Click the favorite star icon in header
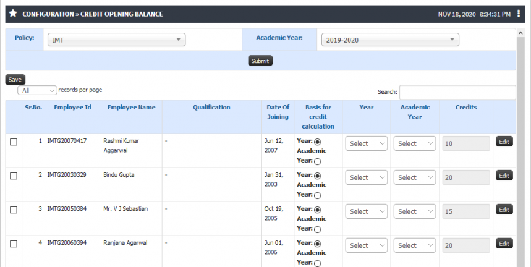The height and width of the screenshot is (267, 531). 13,14
